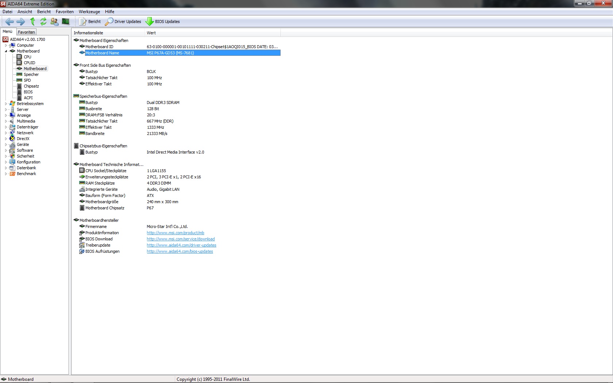
Task: Expand the Datenträger tree node
Action: point(6,127)
